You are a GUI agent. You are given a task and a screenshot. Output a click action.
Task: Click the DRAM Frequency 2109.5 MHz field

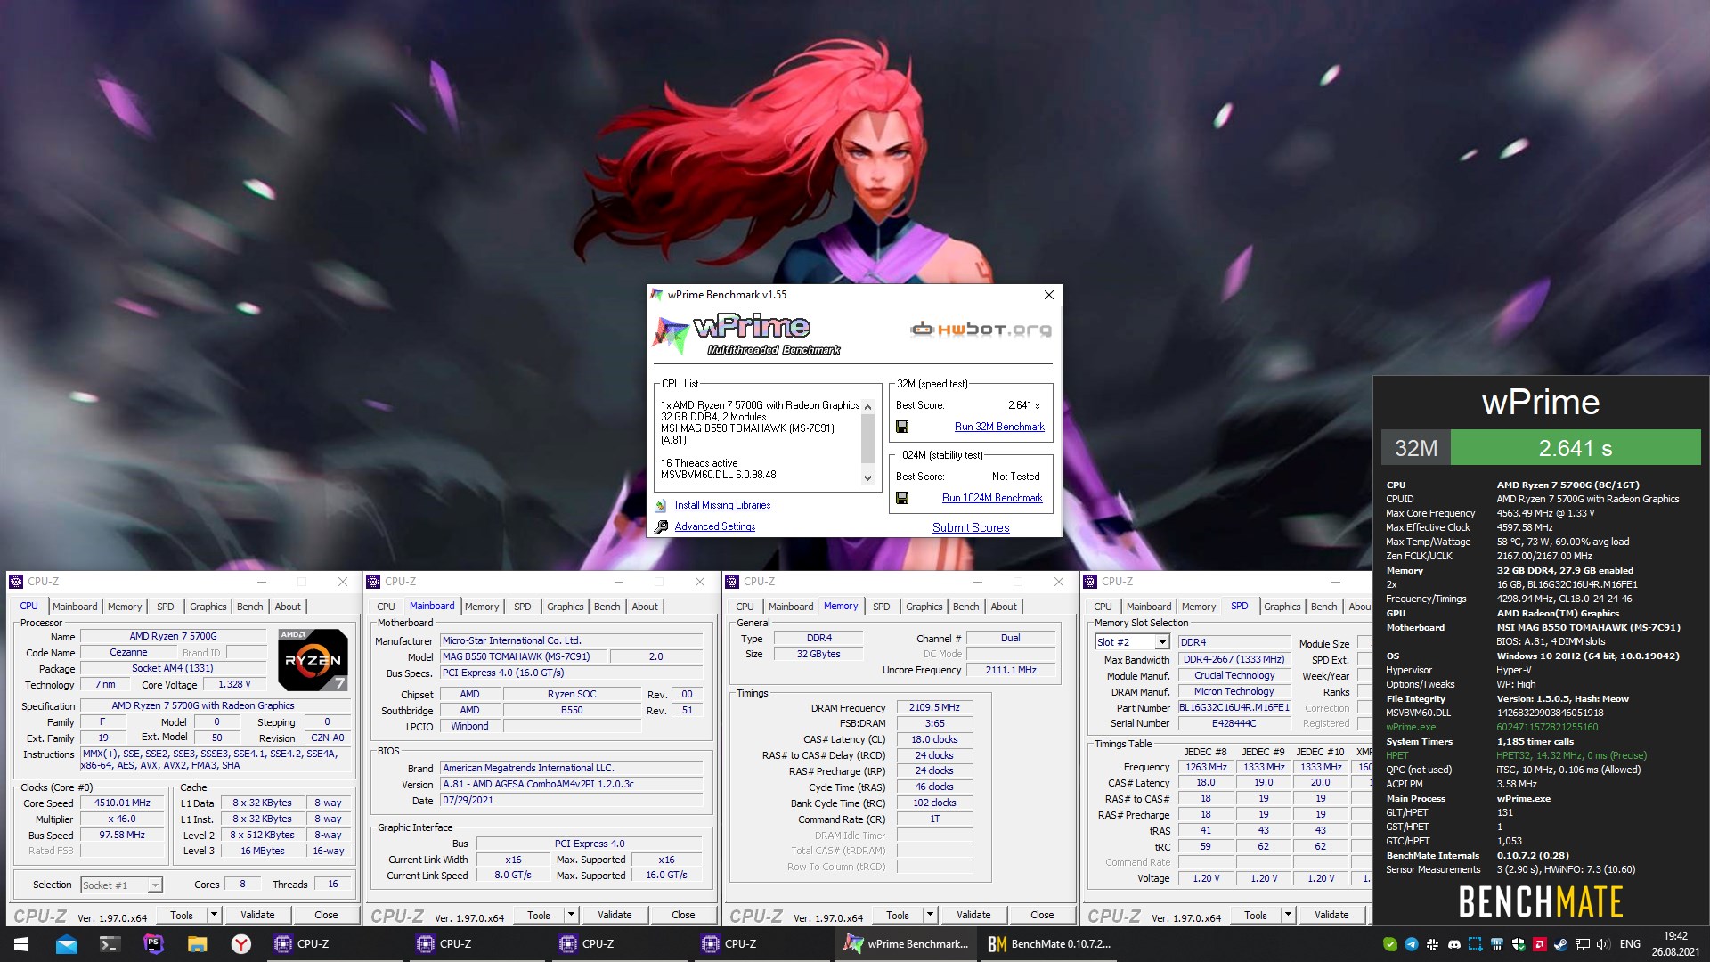[x=934, y=707]
